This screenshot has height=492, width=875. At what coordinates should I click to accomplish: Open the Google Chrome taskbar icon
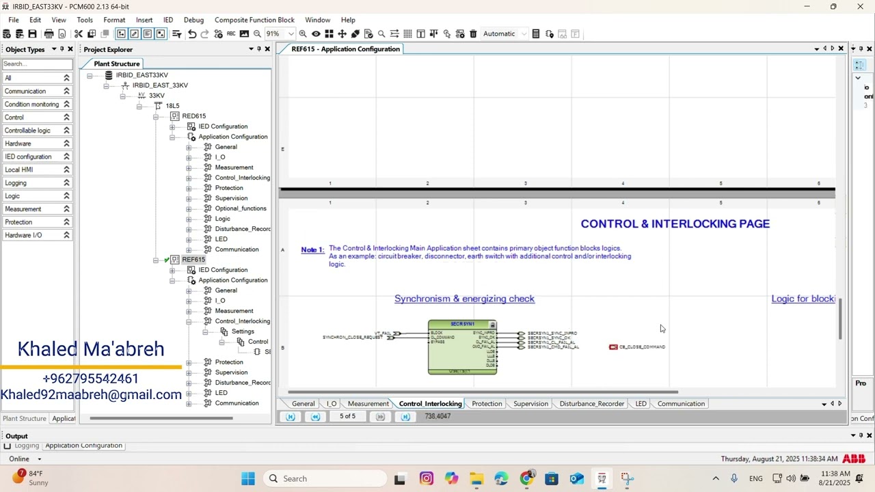(x=526, y=478)
